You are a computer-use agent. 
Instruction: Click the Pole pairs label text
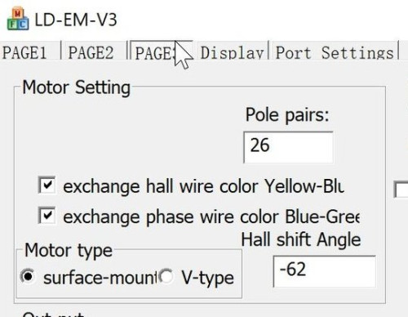287,115
